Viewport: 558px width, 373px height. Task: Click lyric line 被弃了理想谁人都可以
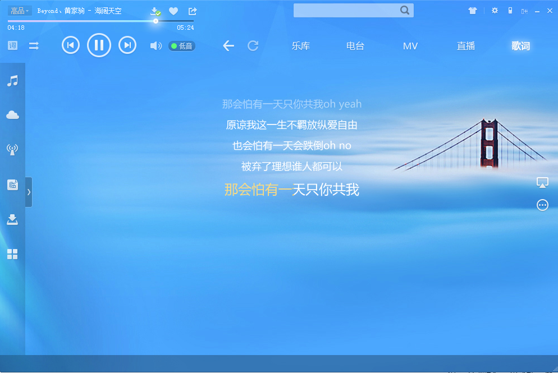[292, 166]
